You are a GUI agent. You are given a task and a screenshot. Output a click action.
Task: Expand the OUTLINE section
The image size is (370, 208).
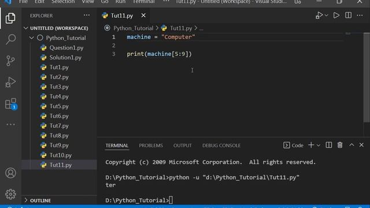(x=59, y=200)
